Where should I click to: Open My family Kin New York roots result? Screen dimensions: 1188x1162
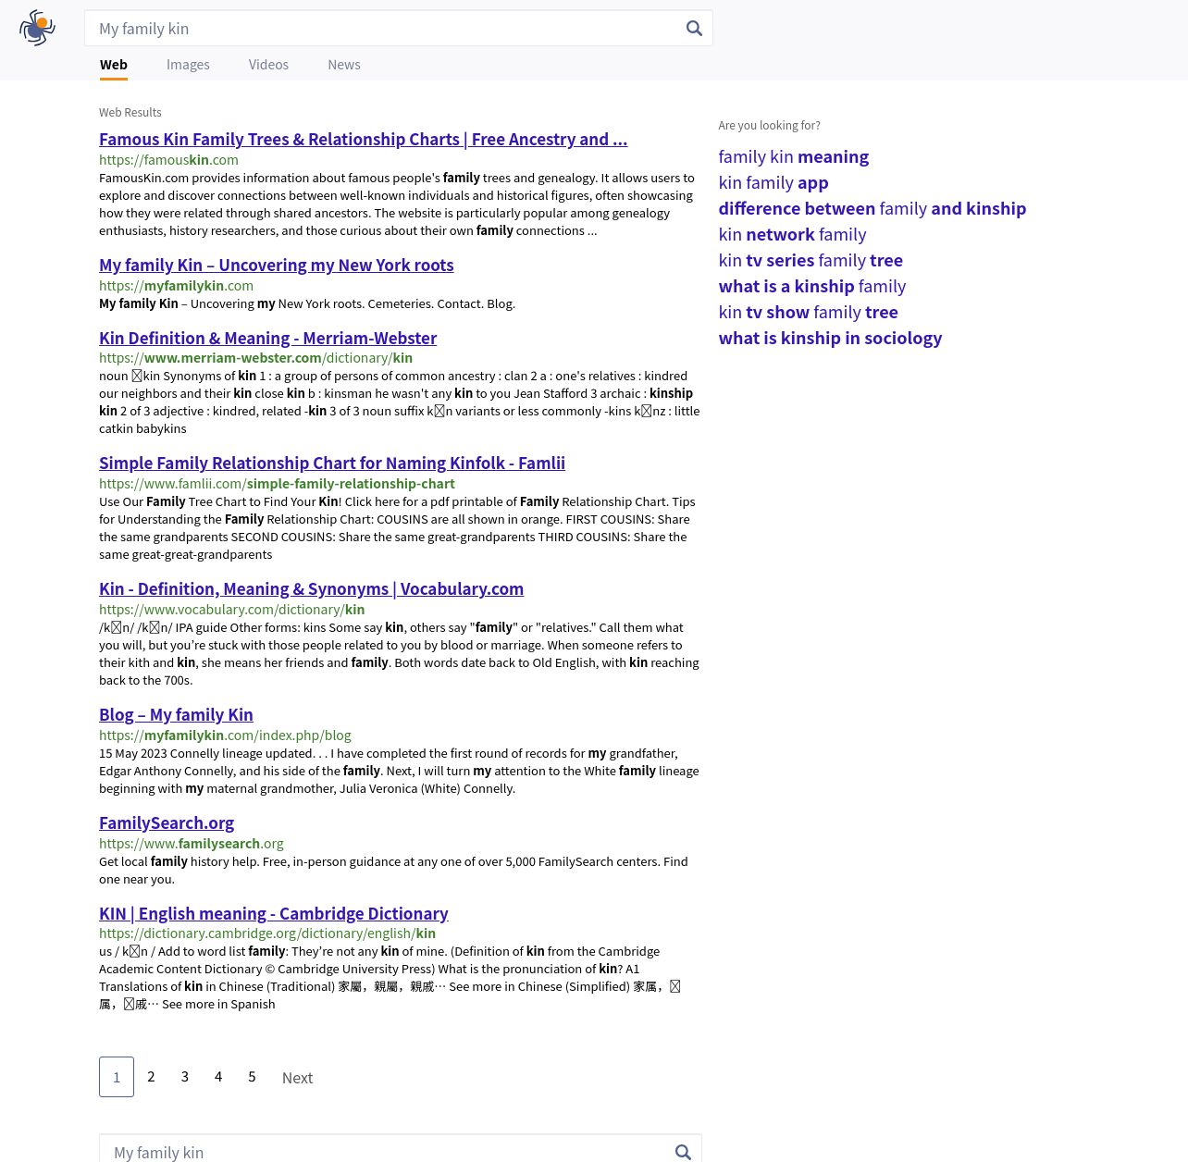pos(276,266)
